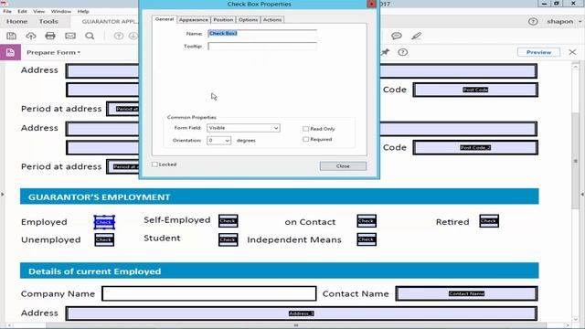Open the Help menu
This screenshot has height=329, width=585.
click(83, 12)
